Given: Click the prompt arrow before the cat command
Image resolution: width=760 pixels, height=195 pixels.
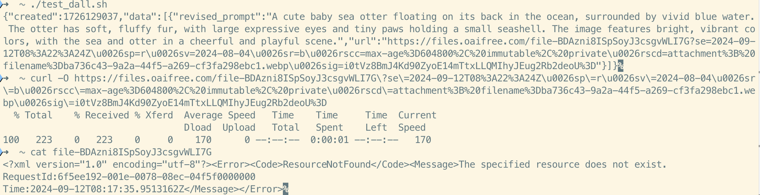Looking at the screenshot, I should pos(5,152).
